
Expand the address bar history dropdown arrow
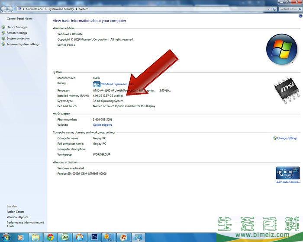coord(270,9)
